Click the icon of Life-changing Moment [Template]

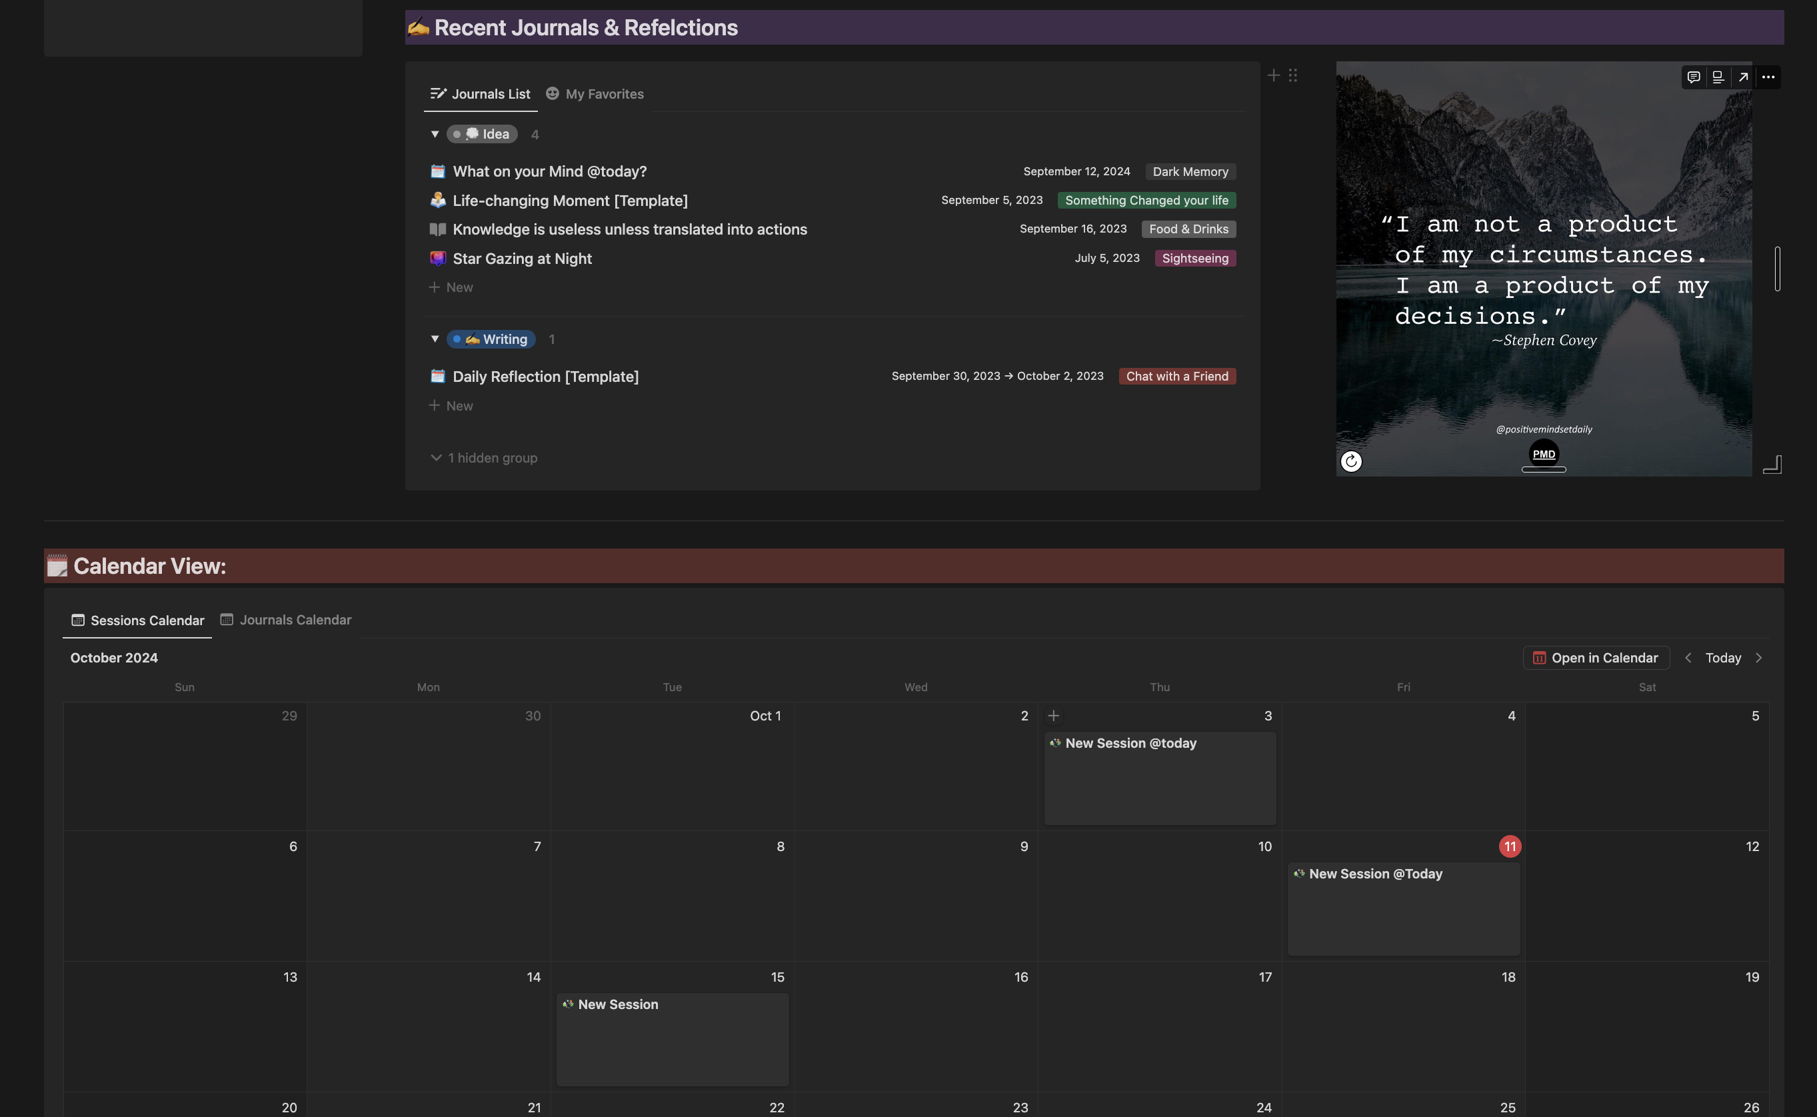pos(438,200)
